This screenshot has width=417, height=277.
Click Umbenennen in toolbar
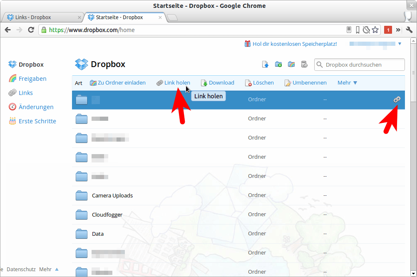[x=305, y=83]
